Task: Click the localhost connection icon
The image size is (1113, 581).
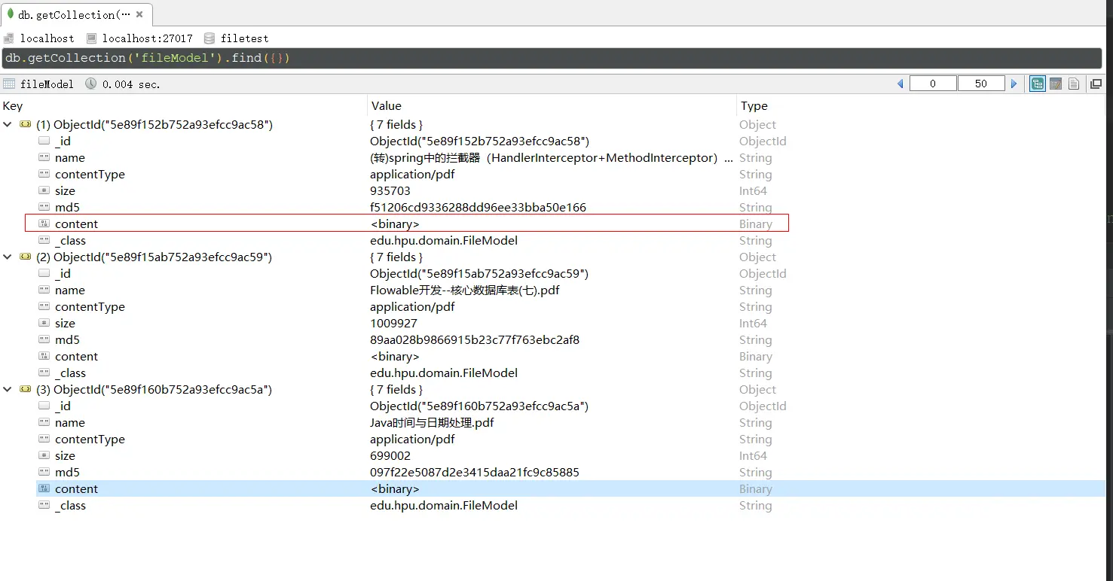Action: pos(9,38)
